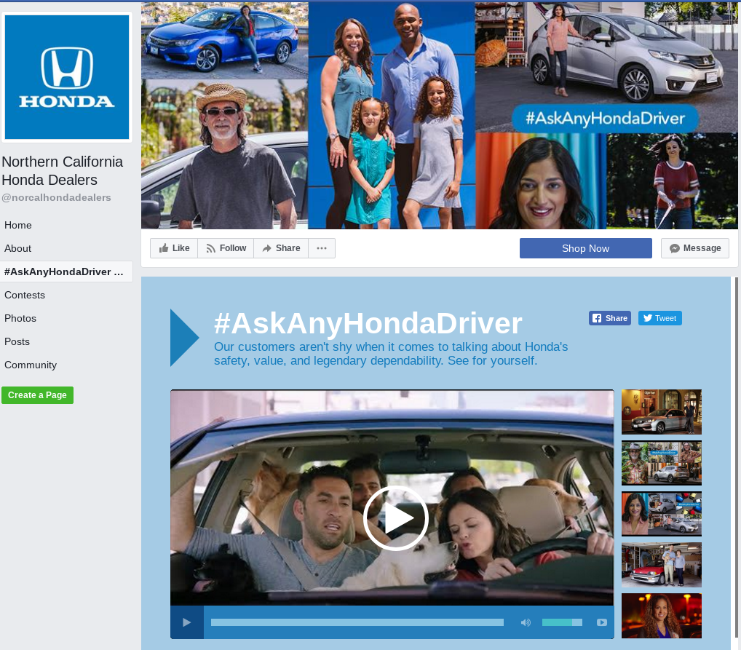The width and height of the screenshot is (741, 650).
Task: Click the Honda logo profile picture
Action: (67, 77)
